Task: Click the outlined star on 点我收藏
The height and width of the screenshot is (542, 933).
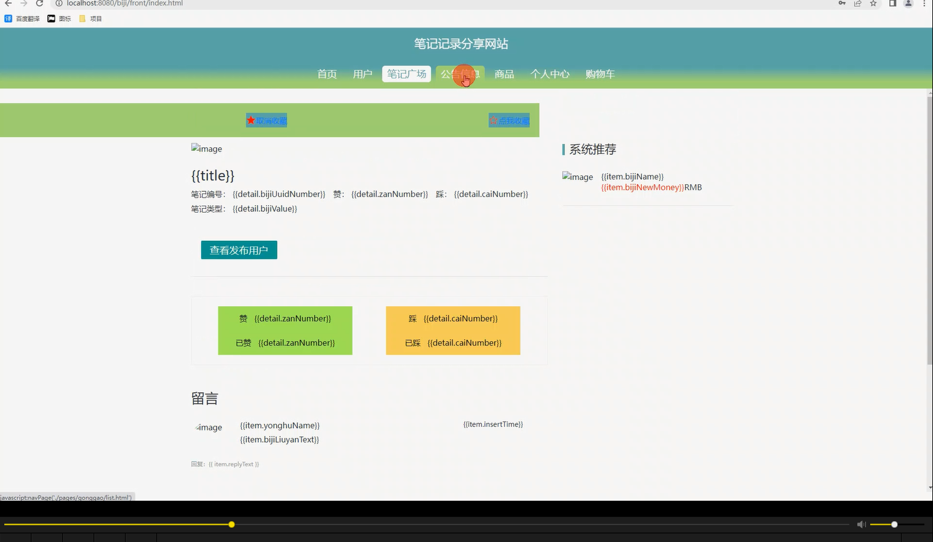Action: point(492,120)
